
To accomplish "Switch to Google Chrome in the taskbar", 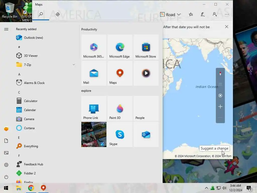I will tap(31, 188).
